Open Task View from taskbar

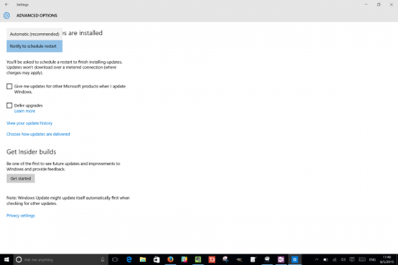tap(115, 259)
